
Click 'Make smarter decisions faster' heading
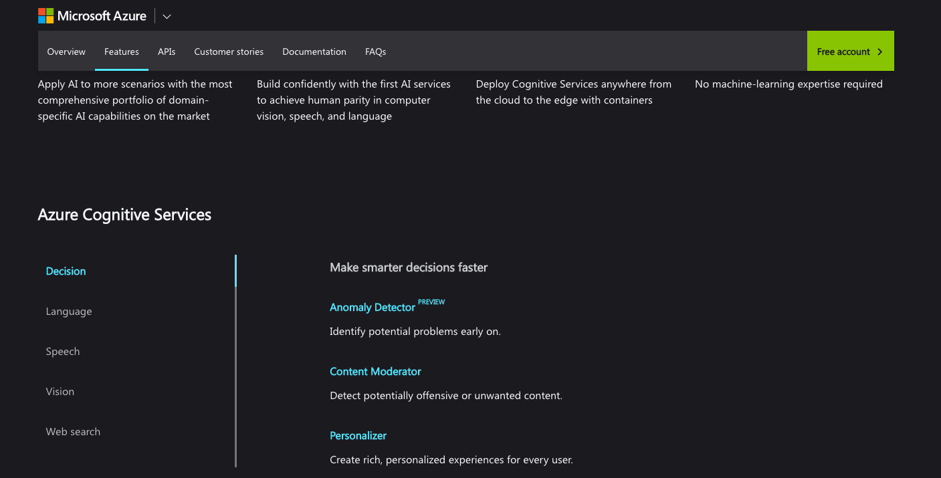click(409, 267)
